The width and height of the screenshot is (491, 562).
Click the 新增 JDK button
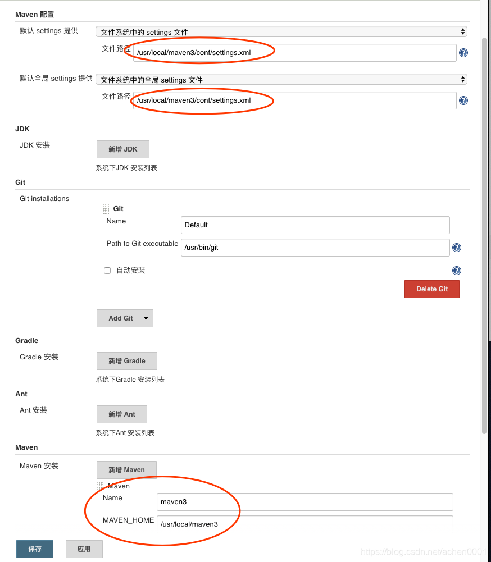123,149
